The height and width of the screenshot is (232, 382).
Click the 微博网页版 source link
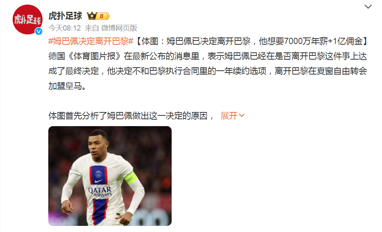pos(119,28)
